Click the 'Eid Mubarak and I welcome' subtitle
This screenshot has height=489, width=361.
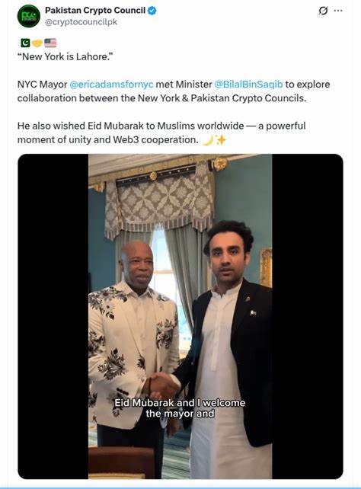180,403
